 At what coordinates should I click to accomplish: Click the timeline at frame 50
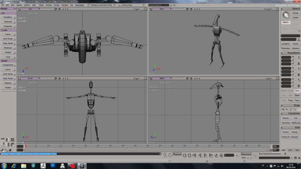[x=148, y=146]
